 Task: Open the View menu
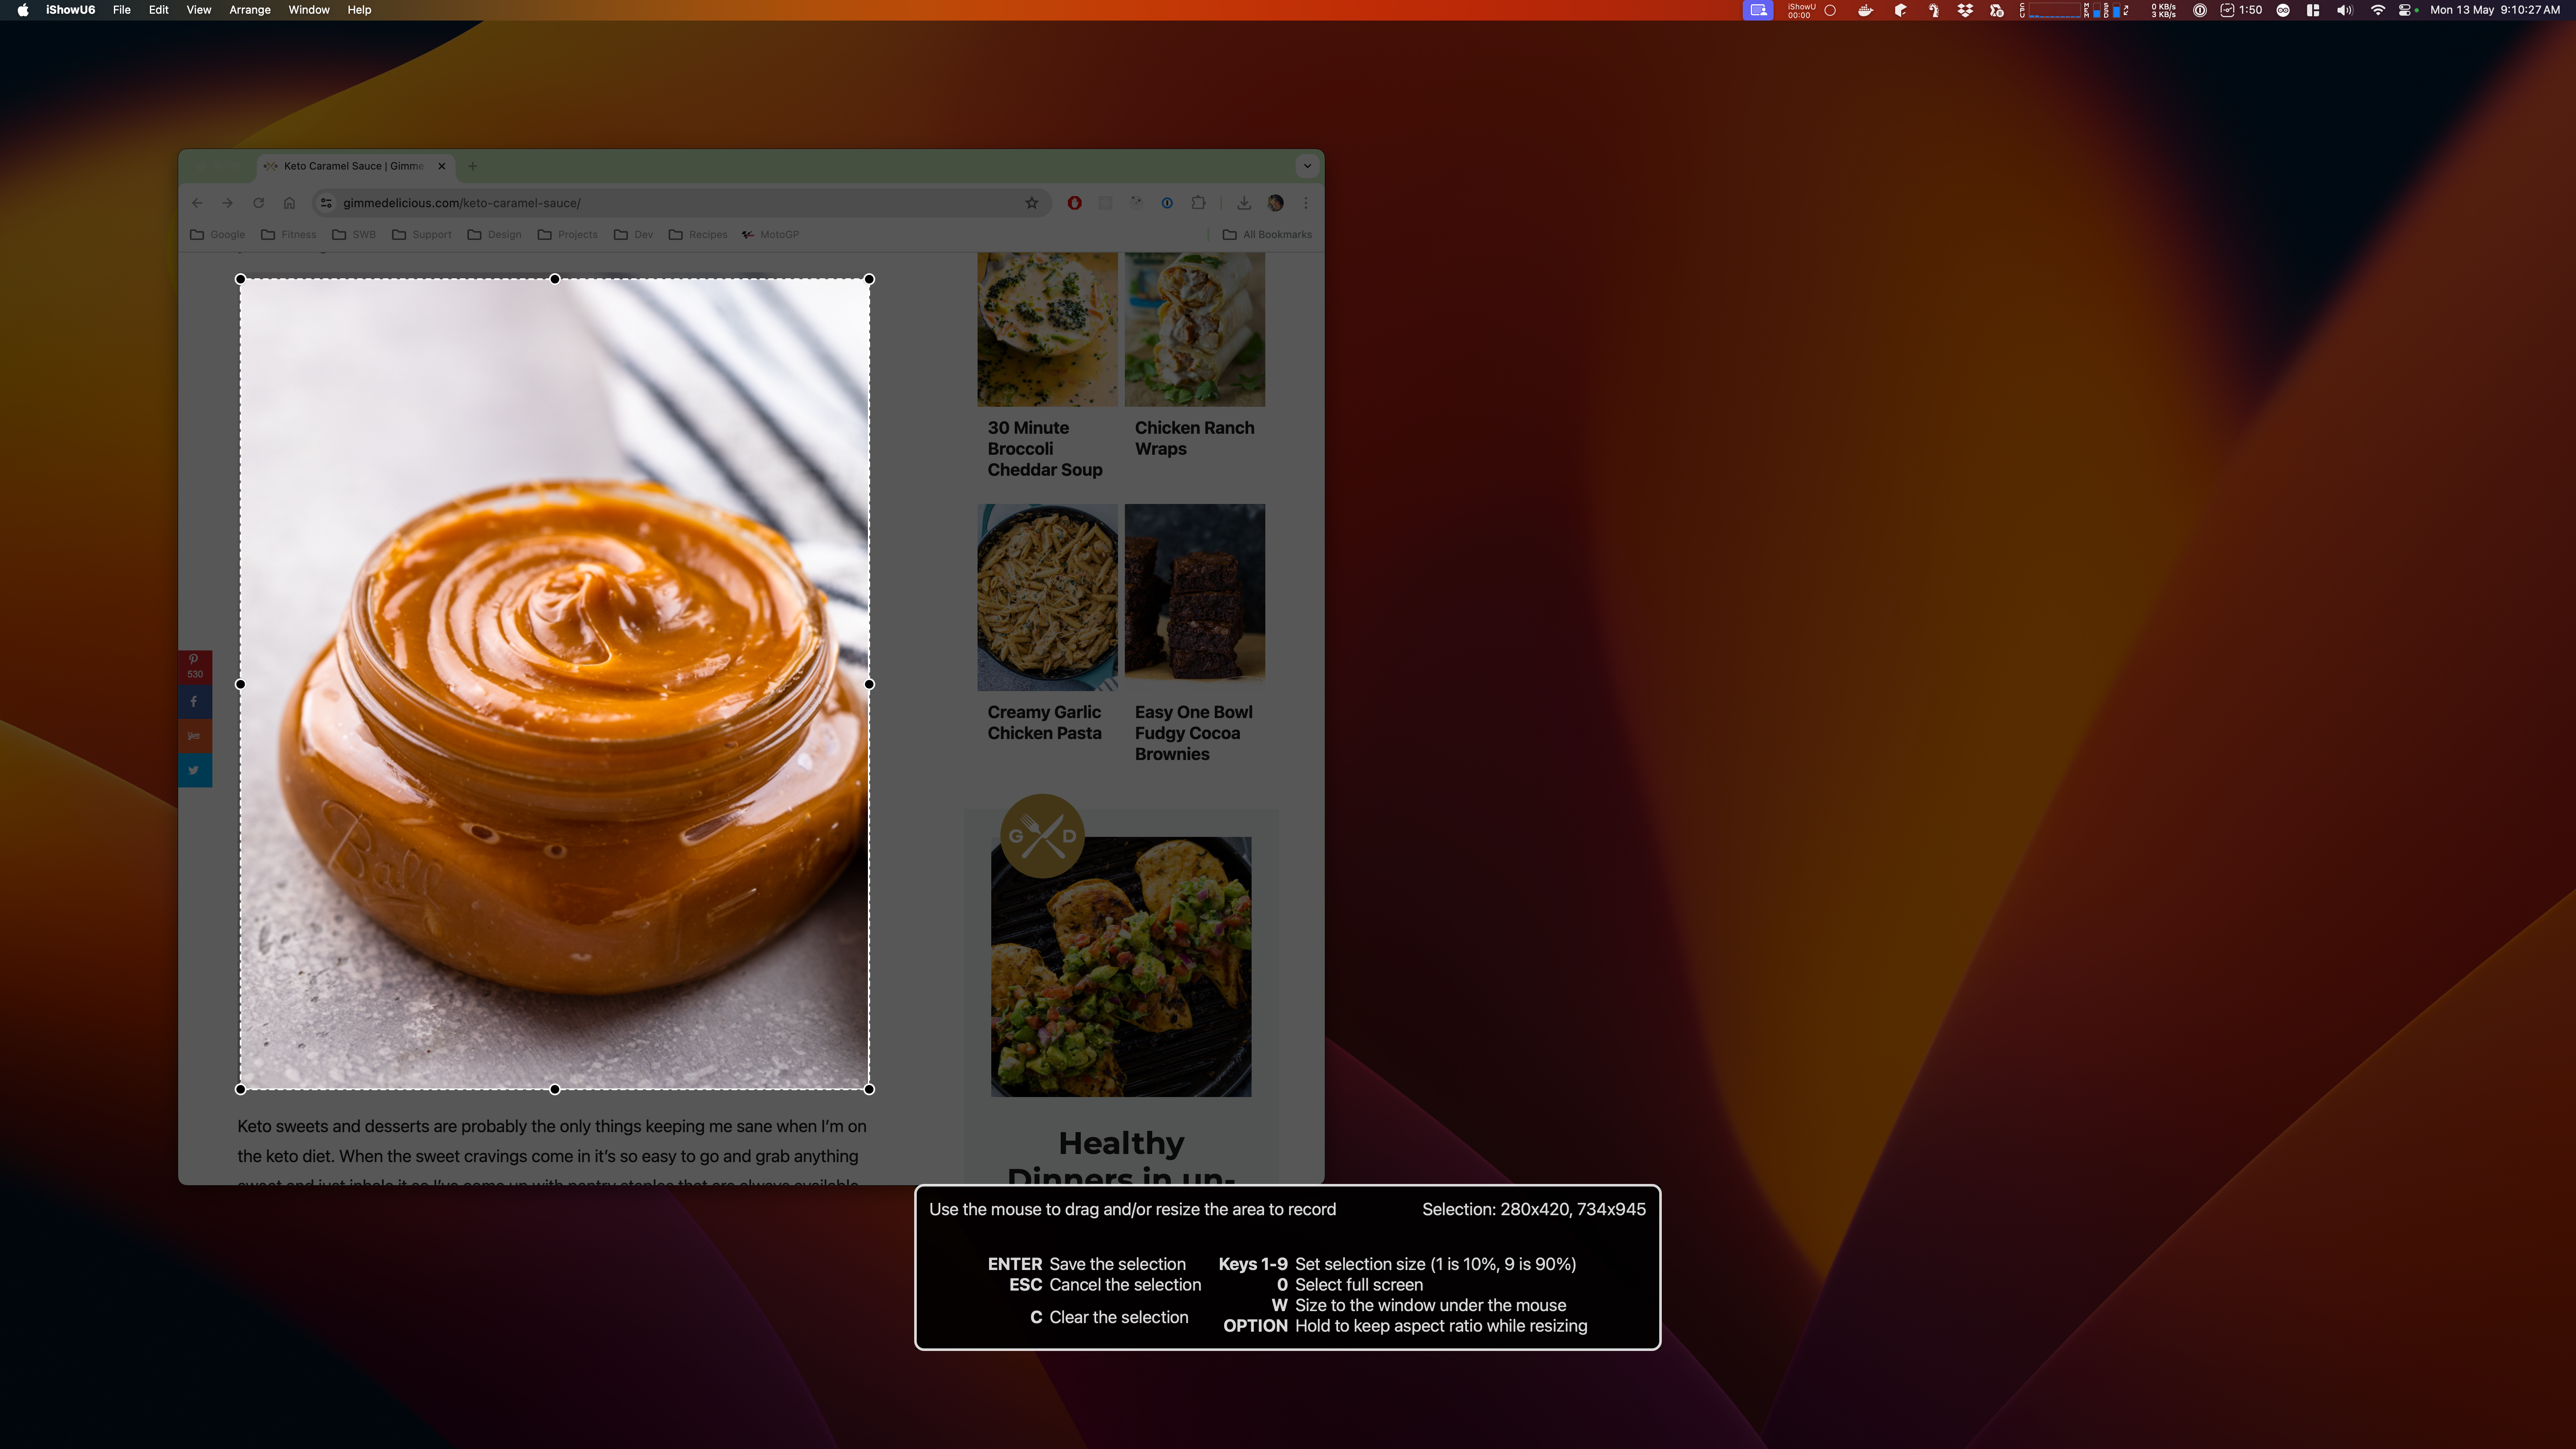pos(199,10)
